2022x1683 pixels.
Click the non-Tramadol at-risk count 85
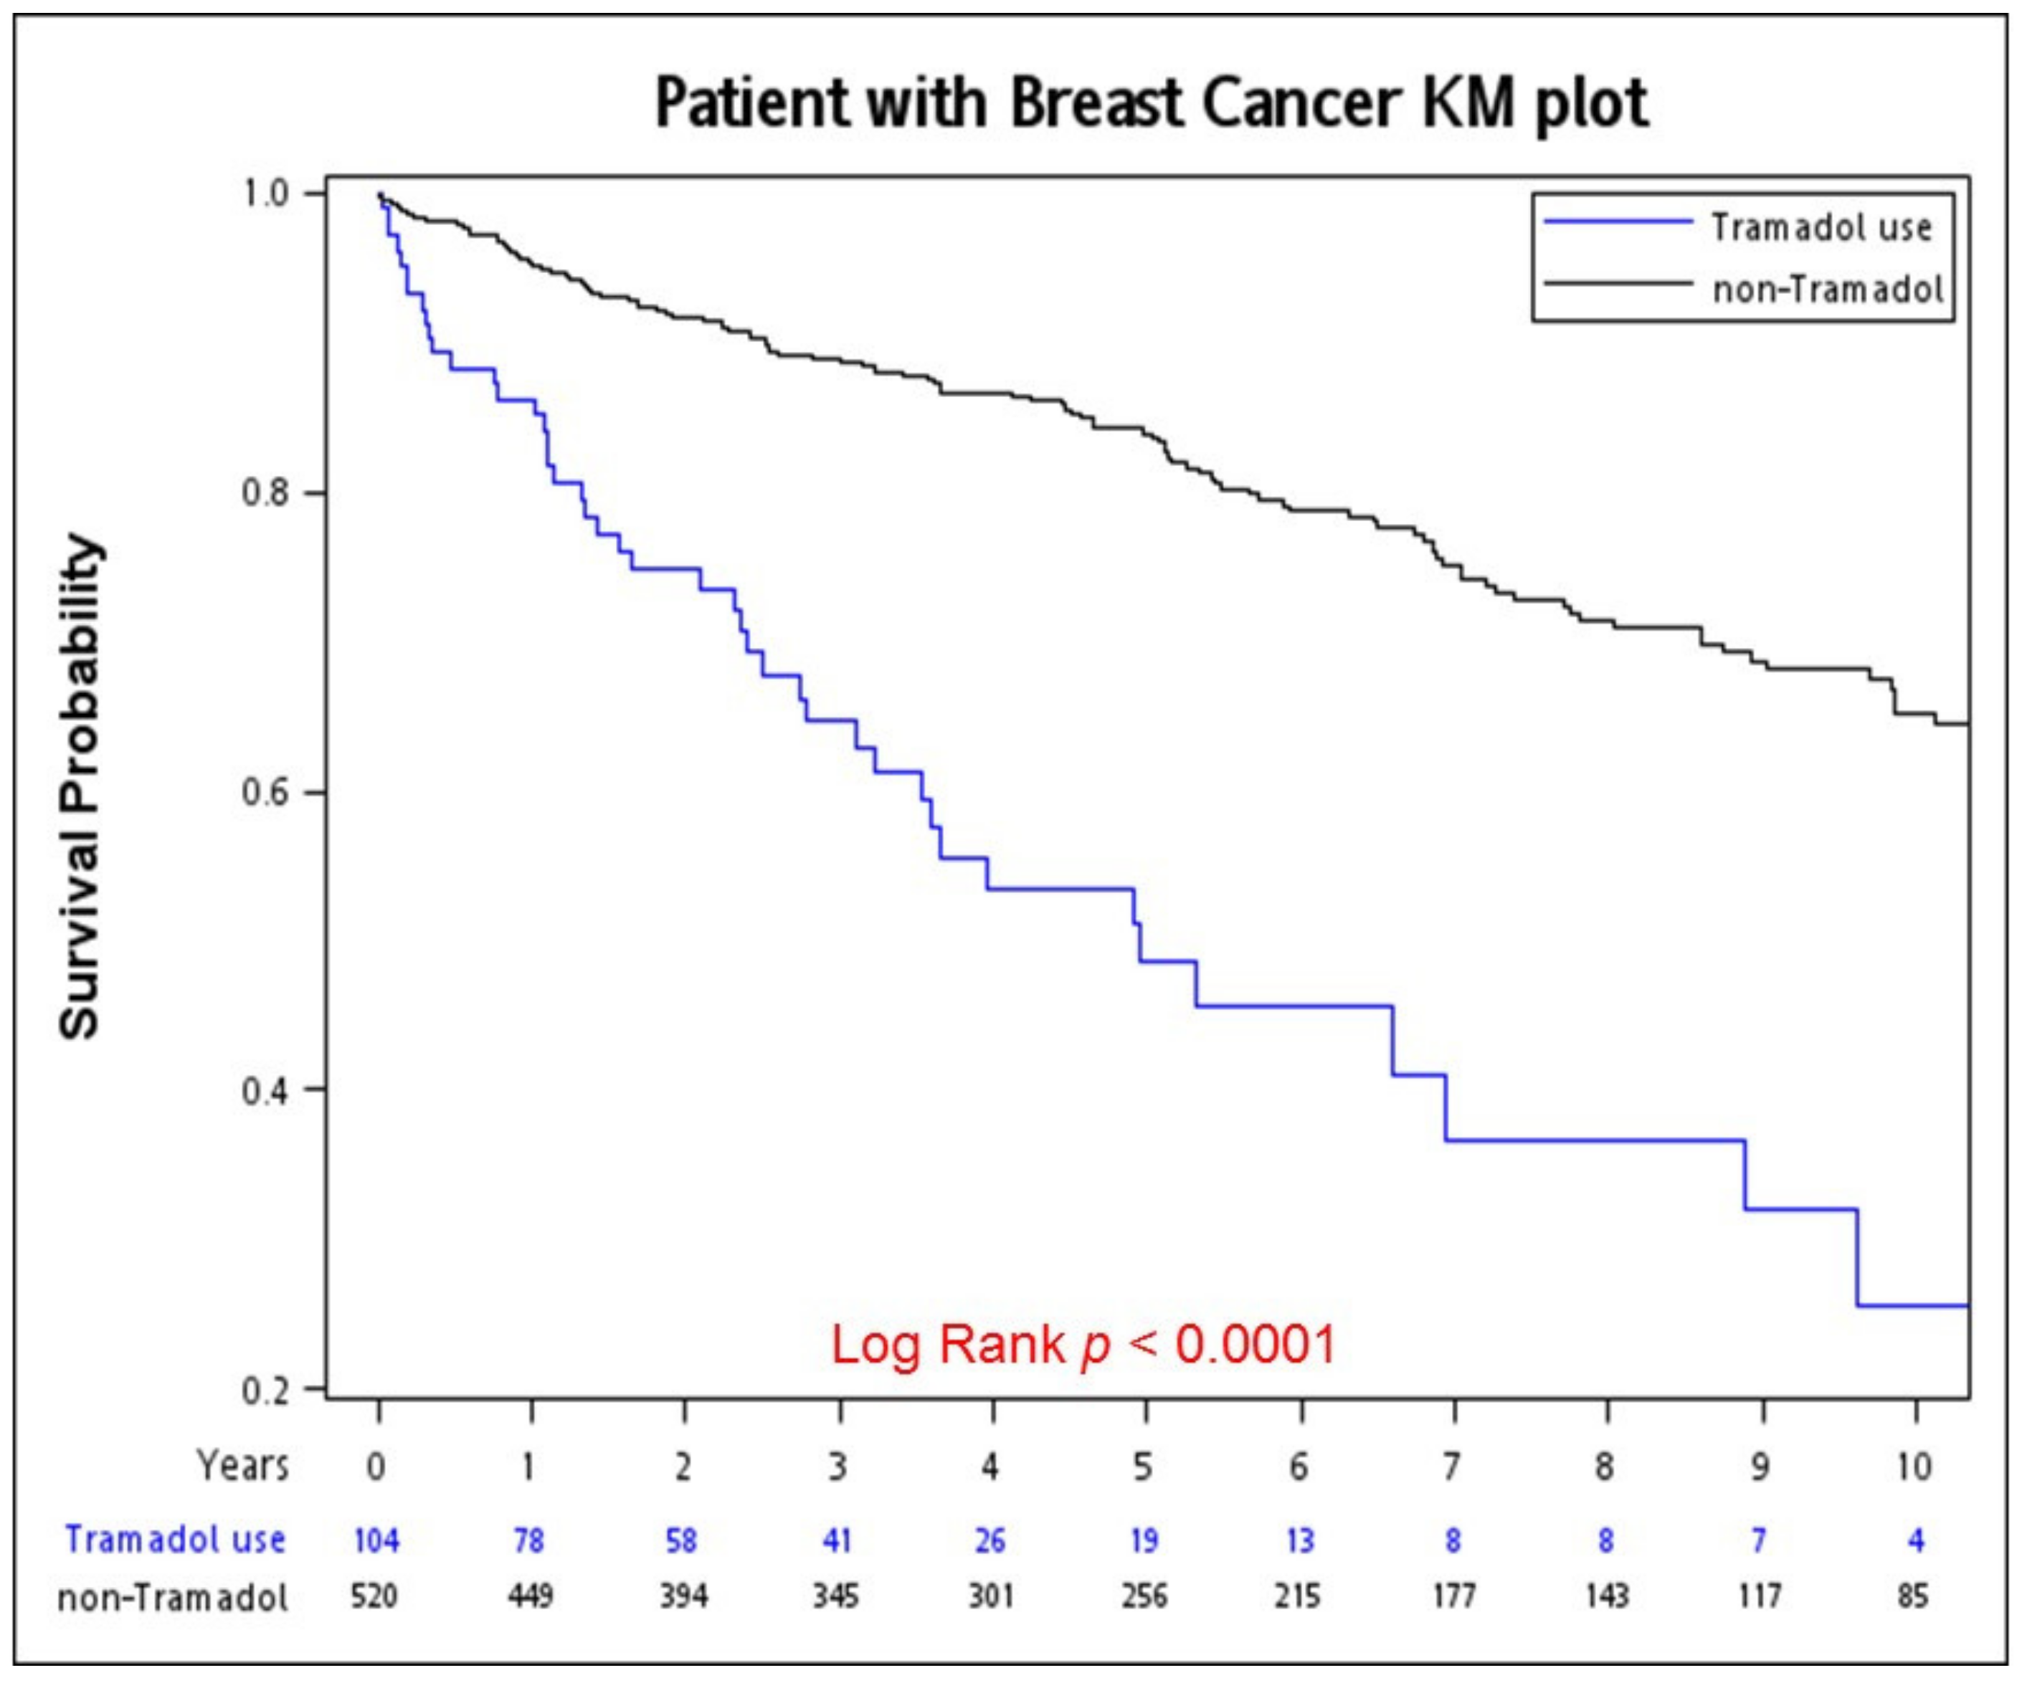tap(1913, 1598)
